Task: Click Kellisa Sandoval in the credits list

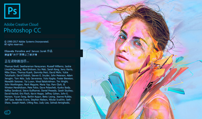Action: 13,91
